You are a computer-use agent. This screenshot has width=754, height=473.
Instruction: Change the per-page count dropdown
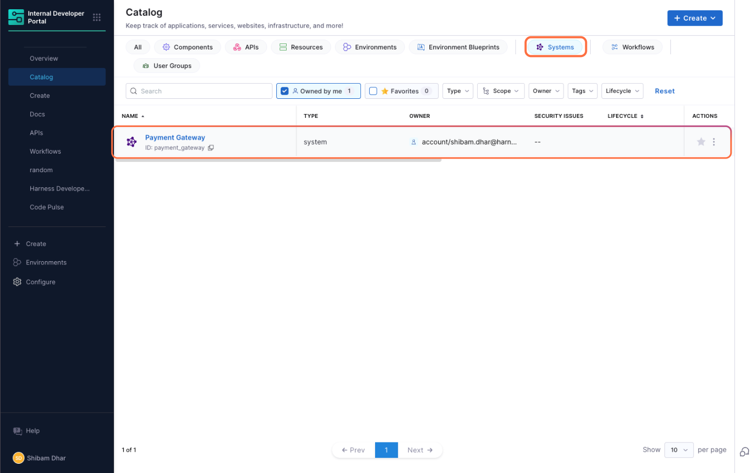[x=679, y=450]
